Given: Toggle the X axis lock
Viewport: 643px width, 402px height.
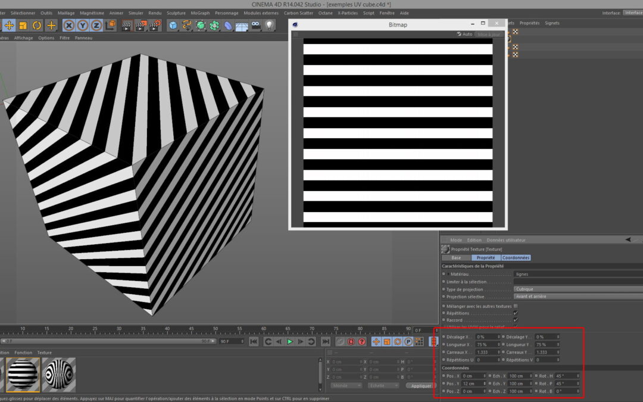Looking at the screenshot, I should 69,25.
